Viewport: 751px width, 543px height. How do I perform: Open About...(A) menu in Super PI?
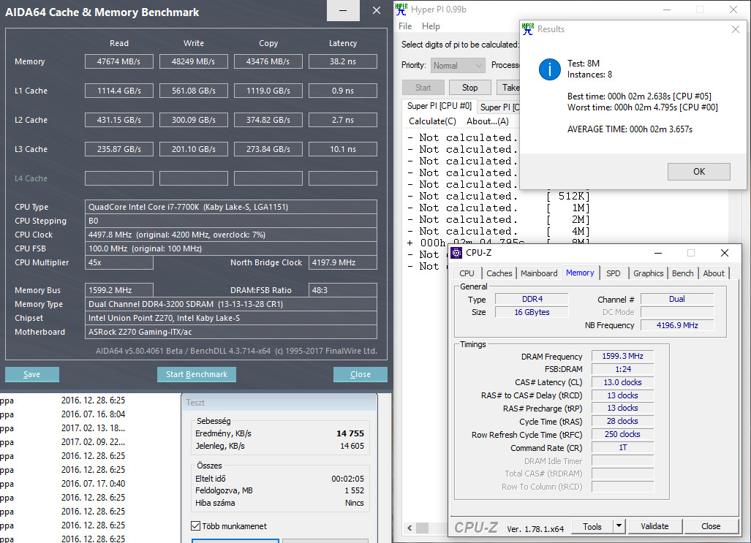[x=488, y=121]
